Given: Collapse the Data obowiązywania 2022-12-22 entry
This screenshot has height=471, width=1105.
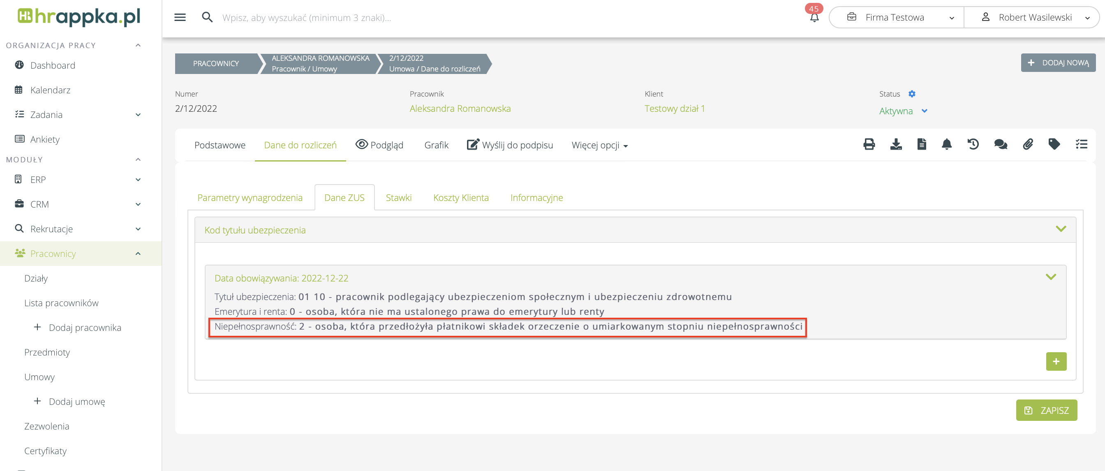Looking at the screenshot, I should click(1050, 277).
